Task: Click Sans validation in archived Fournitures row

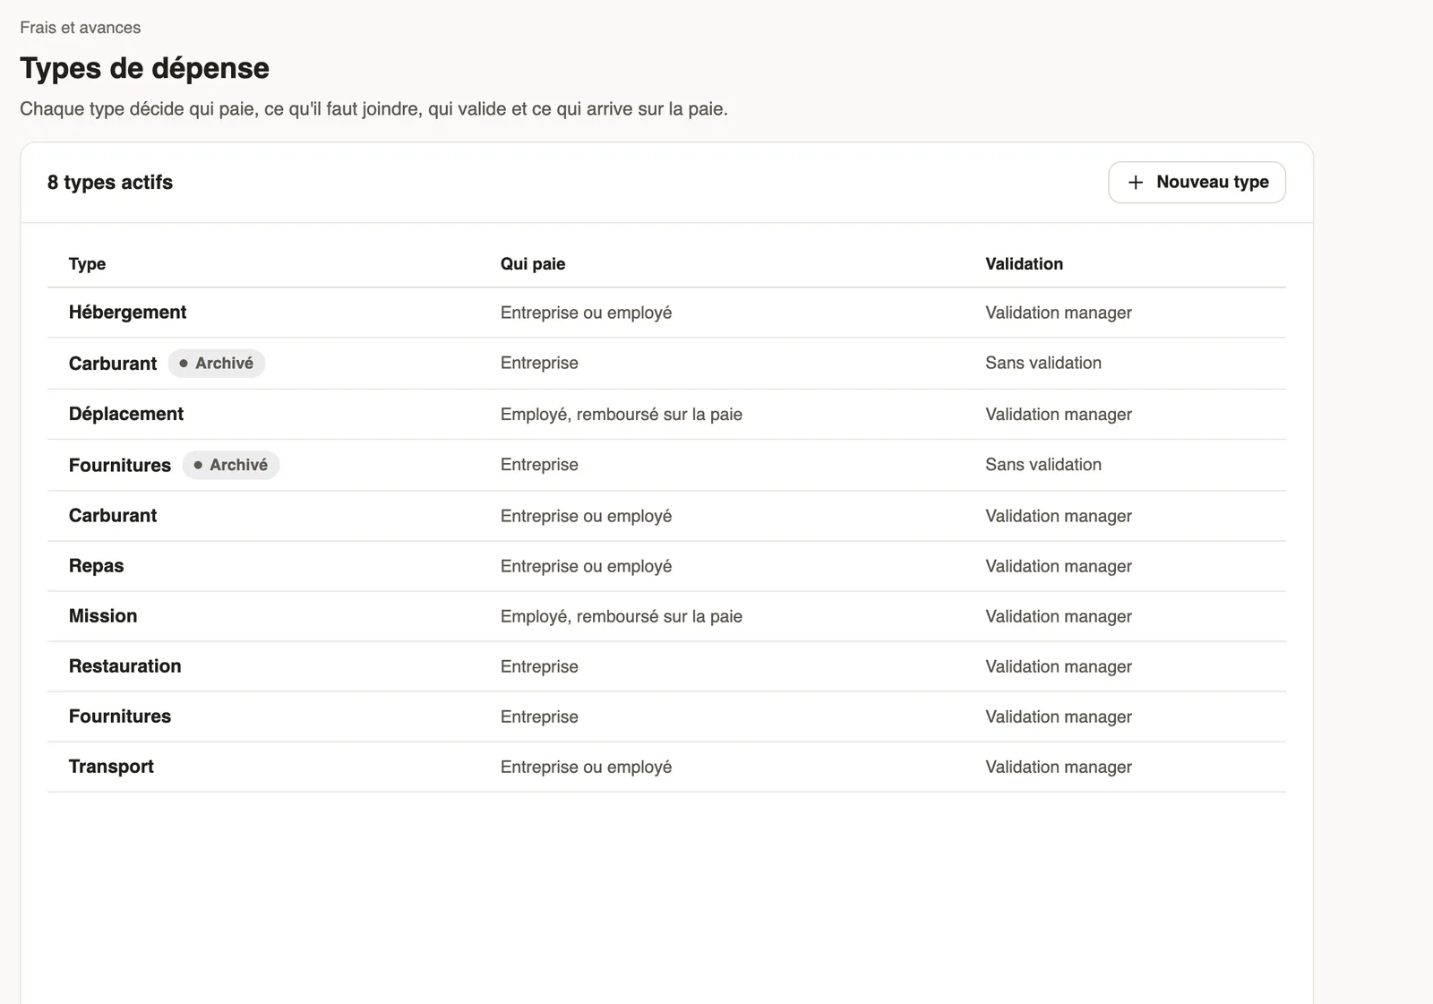Action: 1043,465
